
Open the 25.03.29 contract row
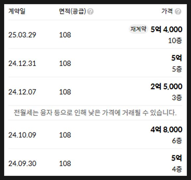point(95,34)
